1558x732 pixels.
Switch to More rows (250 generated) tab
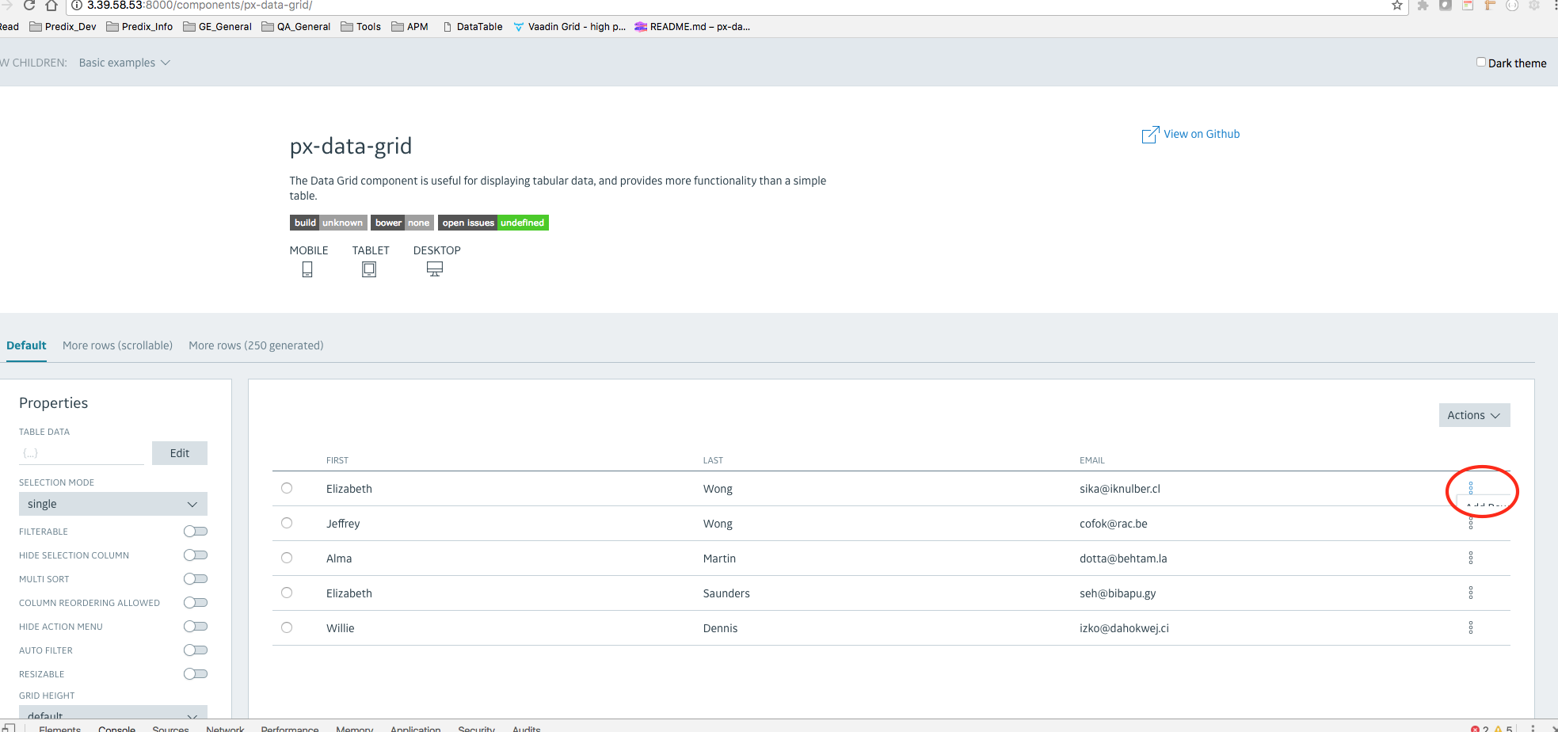coord(256,345)
